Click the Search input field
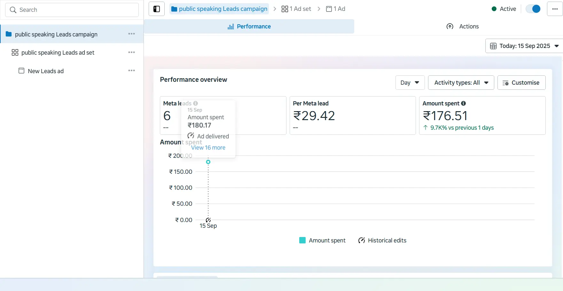 tap(72, 10)
